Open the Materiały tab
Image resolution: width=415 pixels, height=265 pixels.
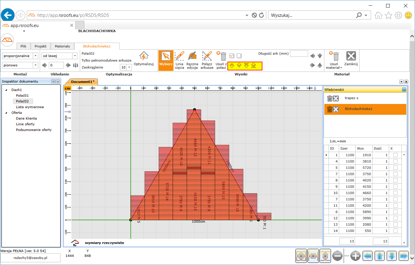62,46
